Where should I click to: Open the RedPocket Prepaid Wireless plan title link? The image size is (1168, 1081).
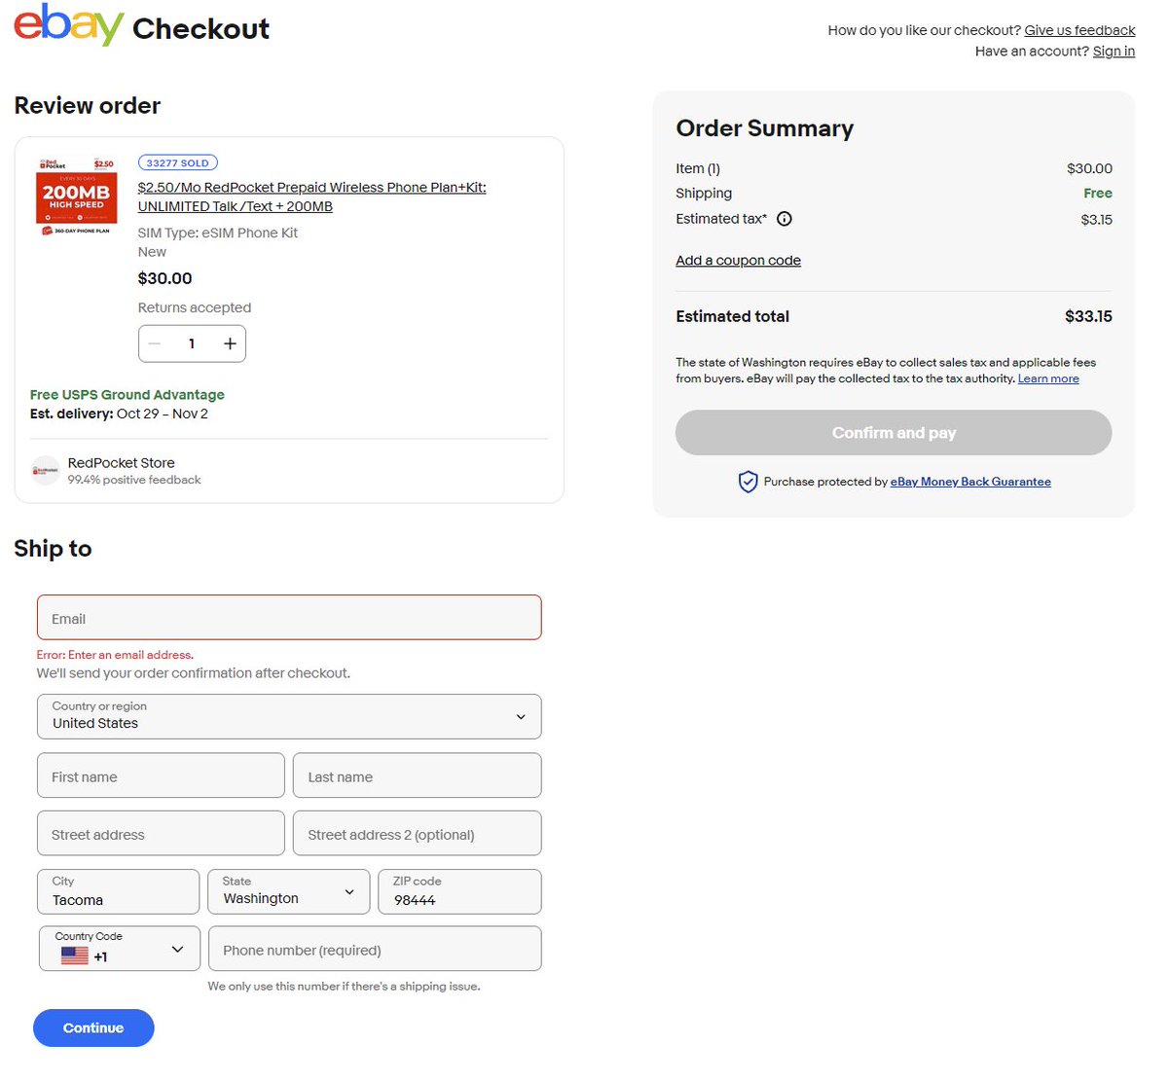[x=311, y=197]
